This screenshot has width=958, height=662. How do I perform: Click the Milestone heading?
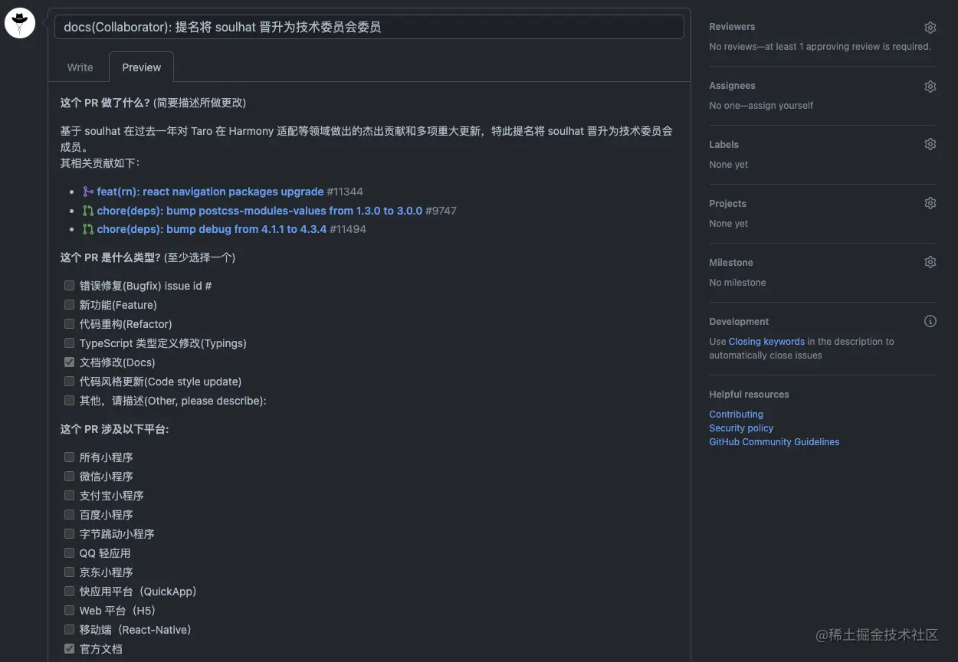click(x=731, y=263)
